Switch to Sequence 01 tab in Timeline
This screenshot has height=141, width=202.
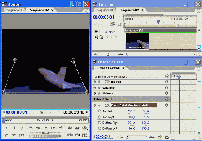click(x=105, y=10)
